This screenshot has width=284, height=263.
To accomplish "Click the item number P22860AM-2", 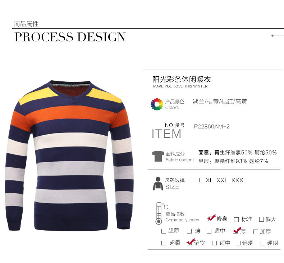I will pyautogui.click(x=212, y=127).
